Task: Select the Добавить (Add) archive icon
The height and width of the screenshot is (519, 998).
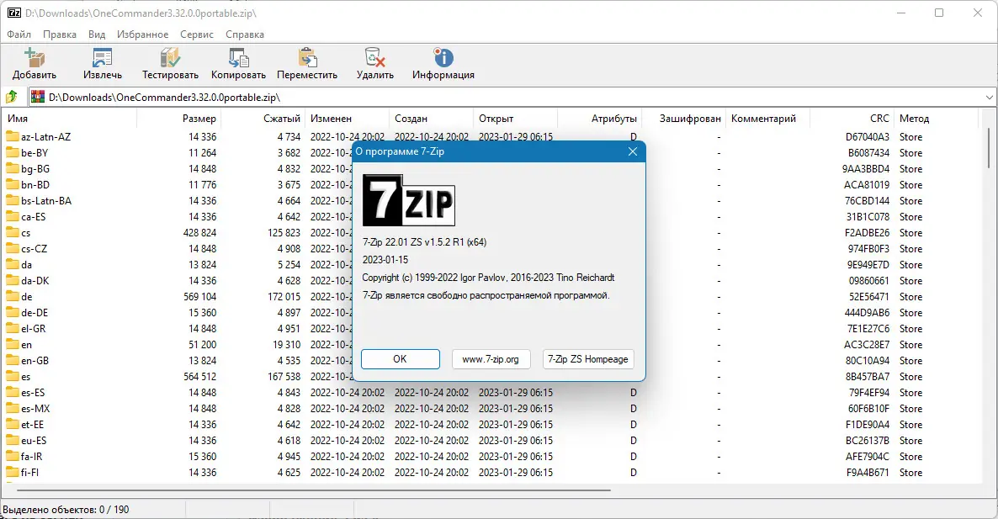Action: [35, 59]
